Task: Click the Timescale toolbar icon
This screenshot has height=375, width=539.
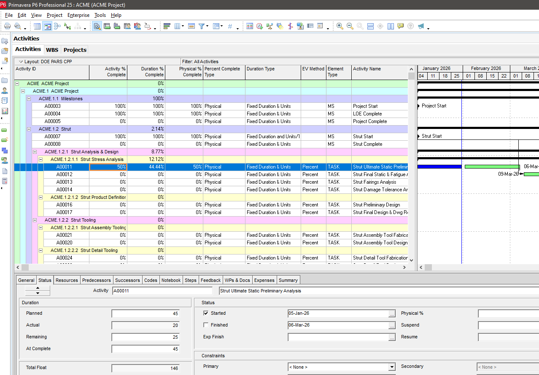Action: click(x=191, y=26)
